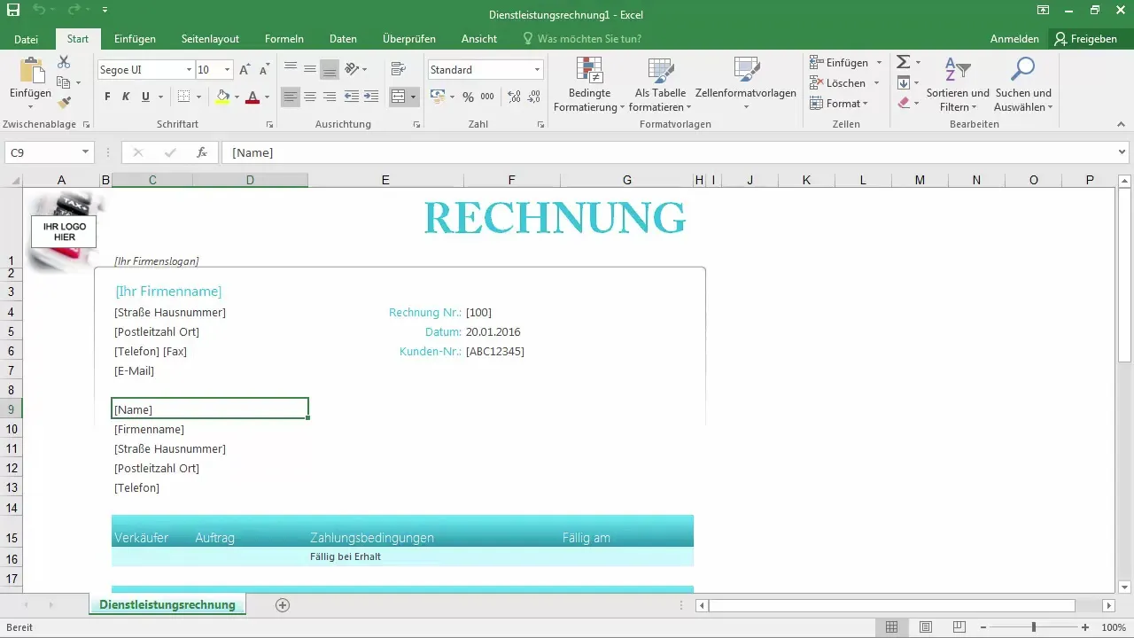
Task: Click the wrap text icon
Action: (398, 68)
